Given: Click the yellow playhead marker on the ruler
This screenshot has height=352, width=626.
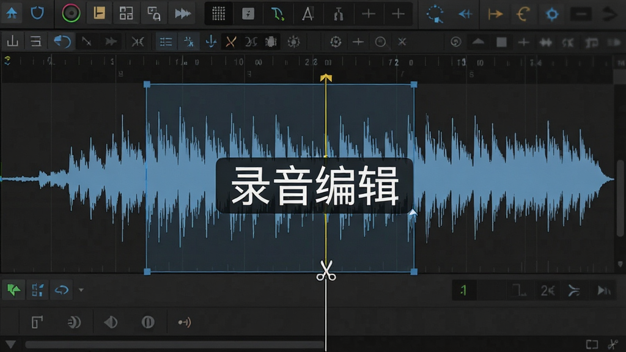Looking at the screenshot, I should (326, 78).
